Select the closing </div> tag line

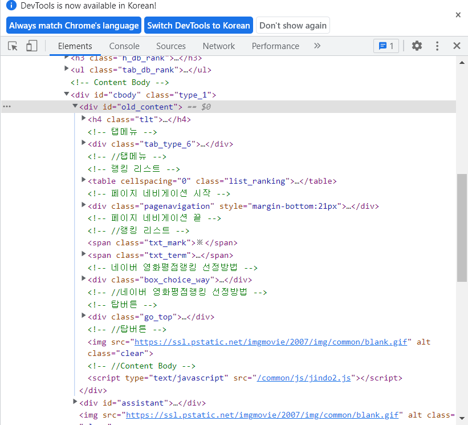pos(93,391)
